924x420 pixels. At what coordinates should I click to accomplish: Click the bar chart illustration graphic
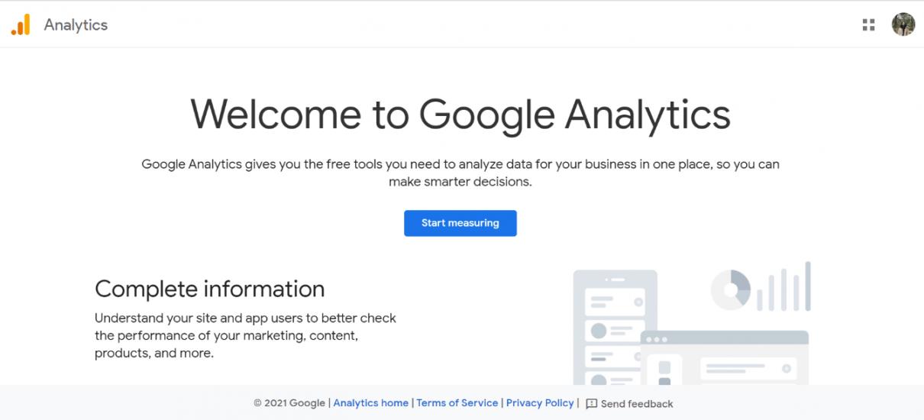784,287
